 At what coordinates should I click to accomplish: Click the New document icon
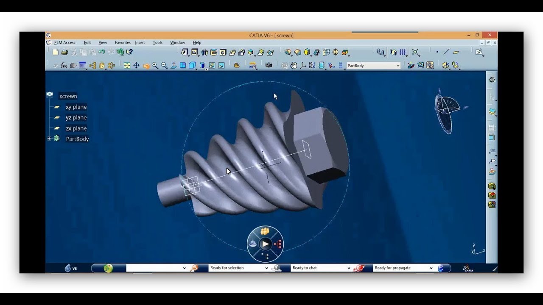55,52
